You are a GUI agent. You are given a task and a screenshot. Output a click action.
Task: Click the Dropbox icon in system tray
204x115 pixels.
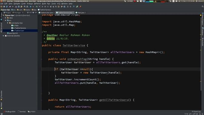click(x=138, y=1)
